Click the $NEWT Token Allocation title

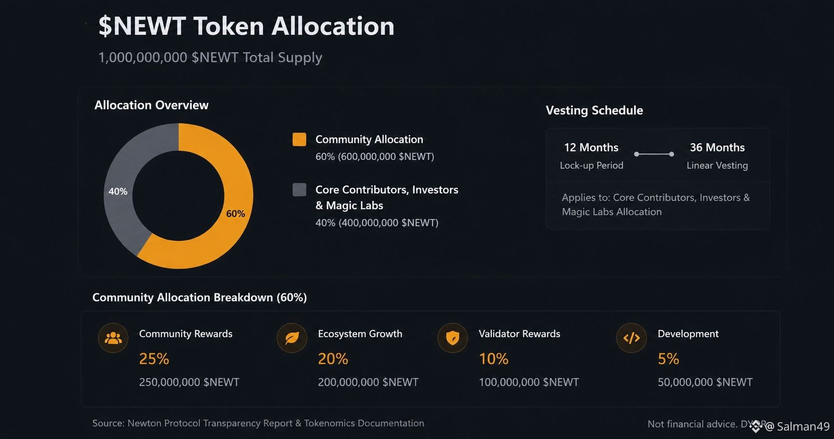tap(246, 26)
